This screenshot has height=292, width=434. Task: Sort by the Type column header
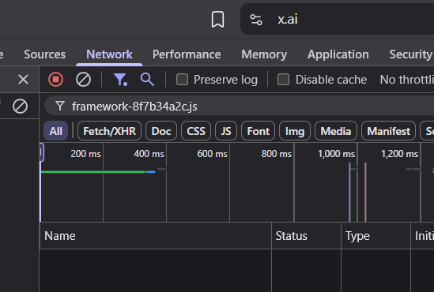(x=376, y=236)
